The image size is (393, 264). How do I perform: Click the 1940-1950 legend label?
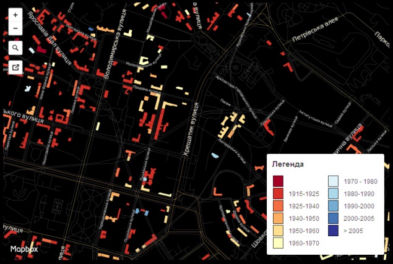tap(304, 218)
